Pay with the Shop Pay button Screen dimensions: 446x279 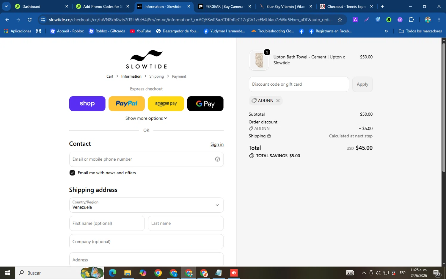pos(87,104)
